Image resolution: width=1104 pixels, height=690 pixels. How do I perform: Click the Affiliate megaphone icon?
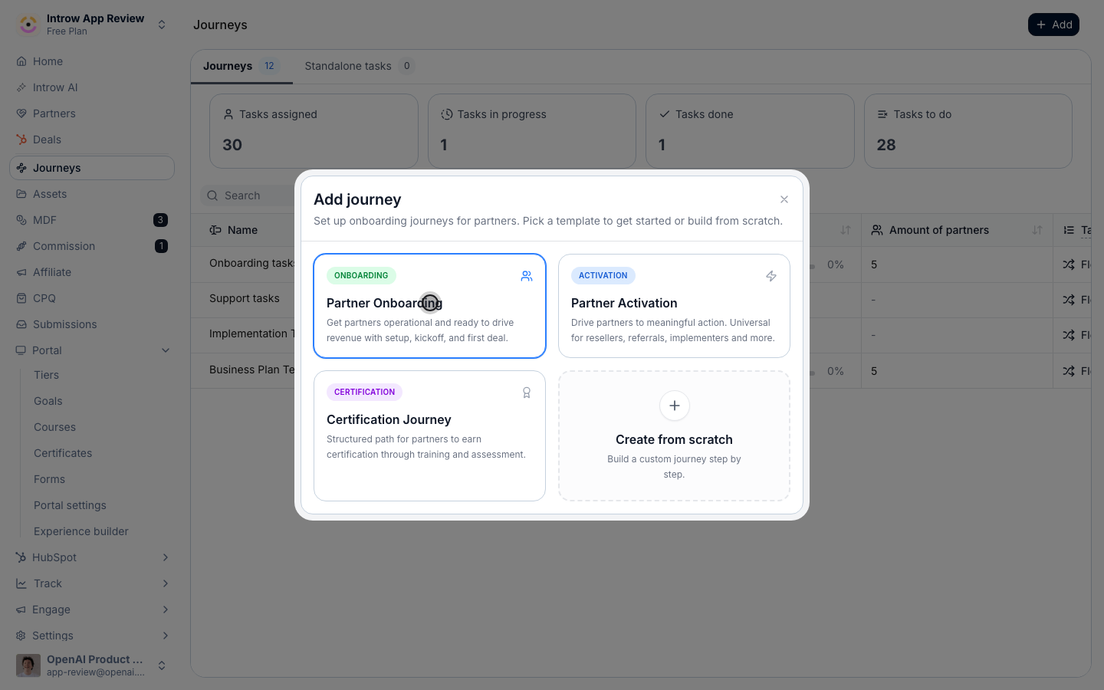pyautogui.click(x=21, y=272)
